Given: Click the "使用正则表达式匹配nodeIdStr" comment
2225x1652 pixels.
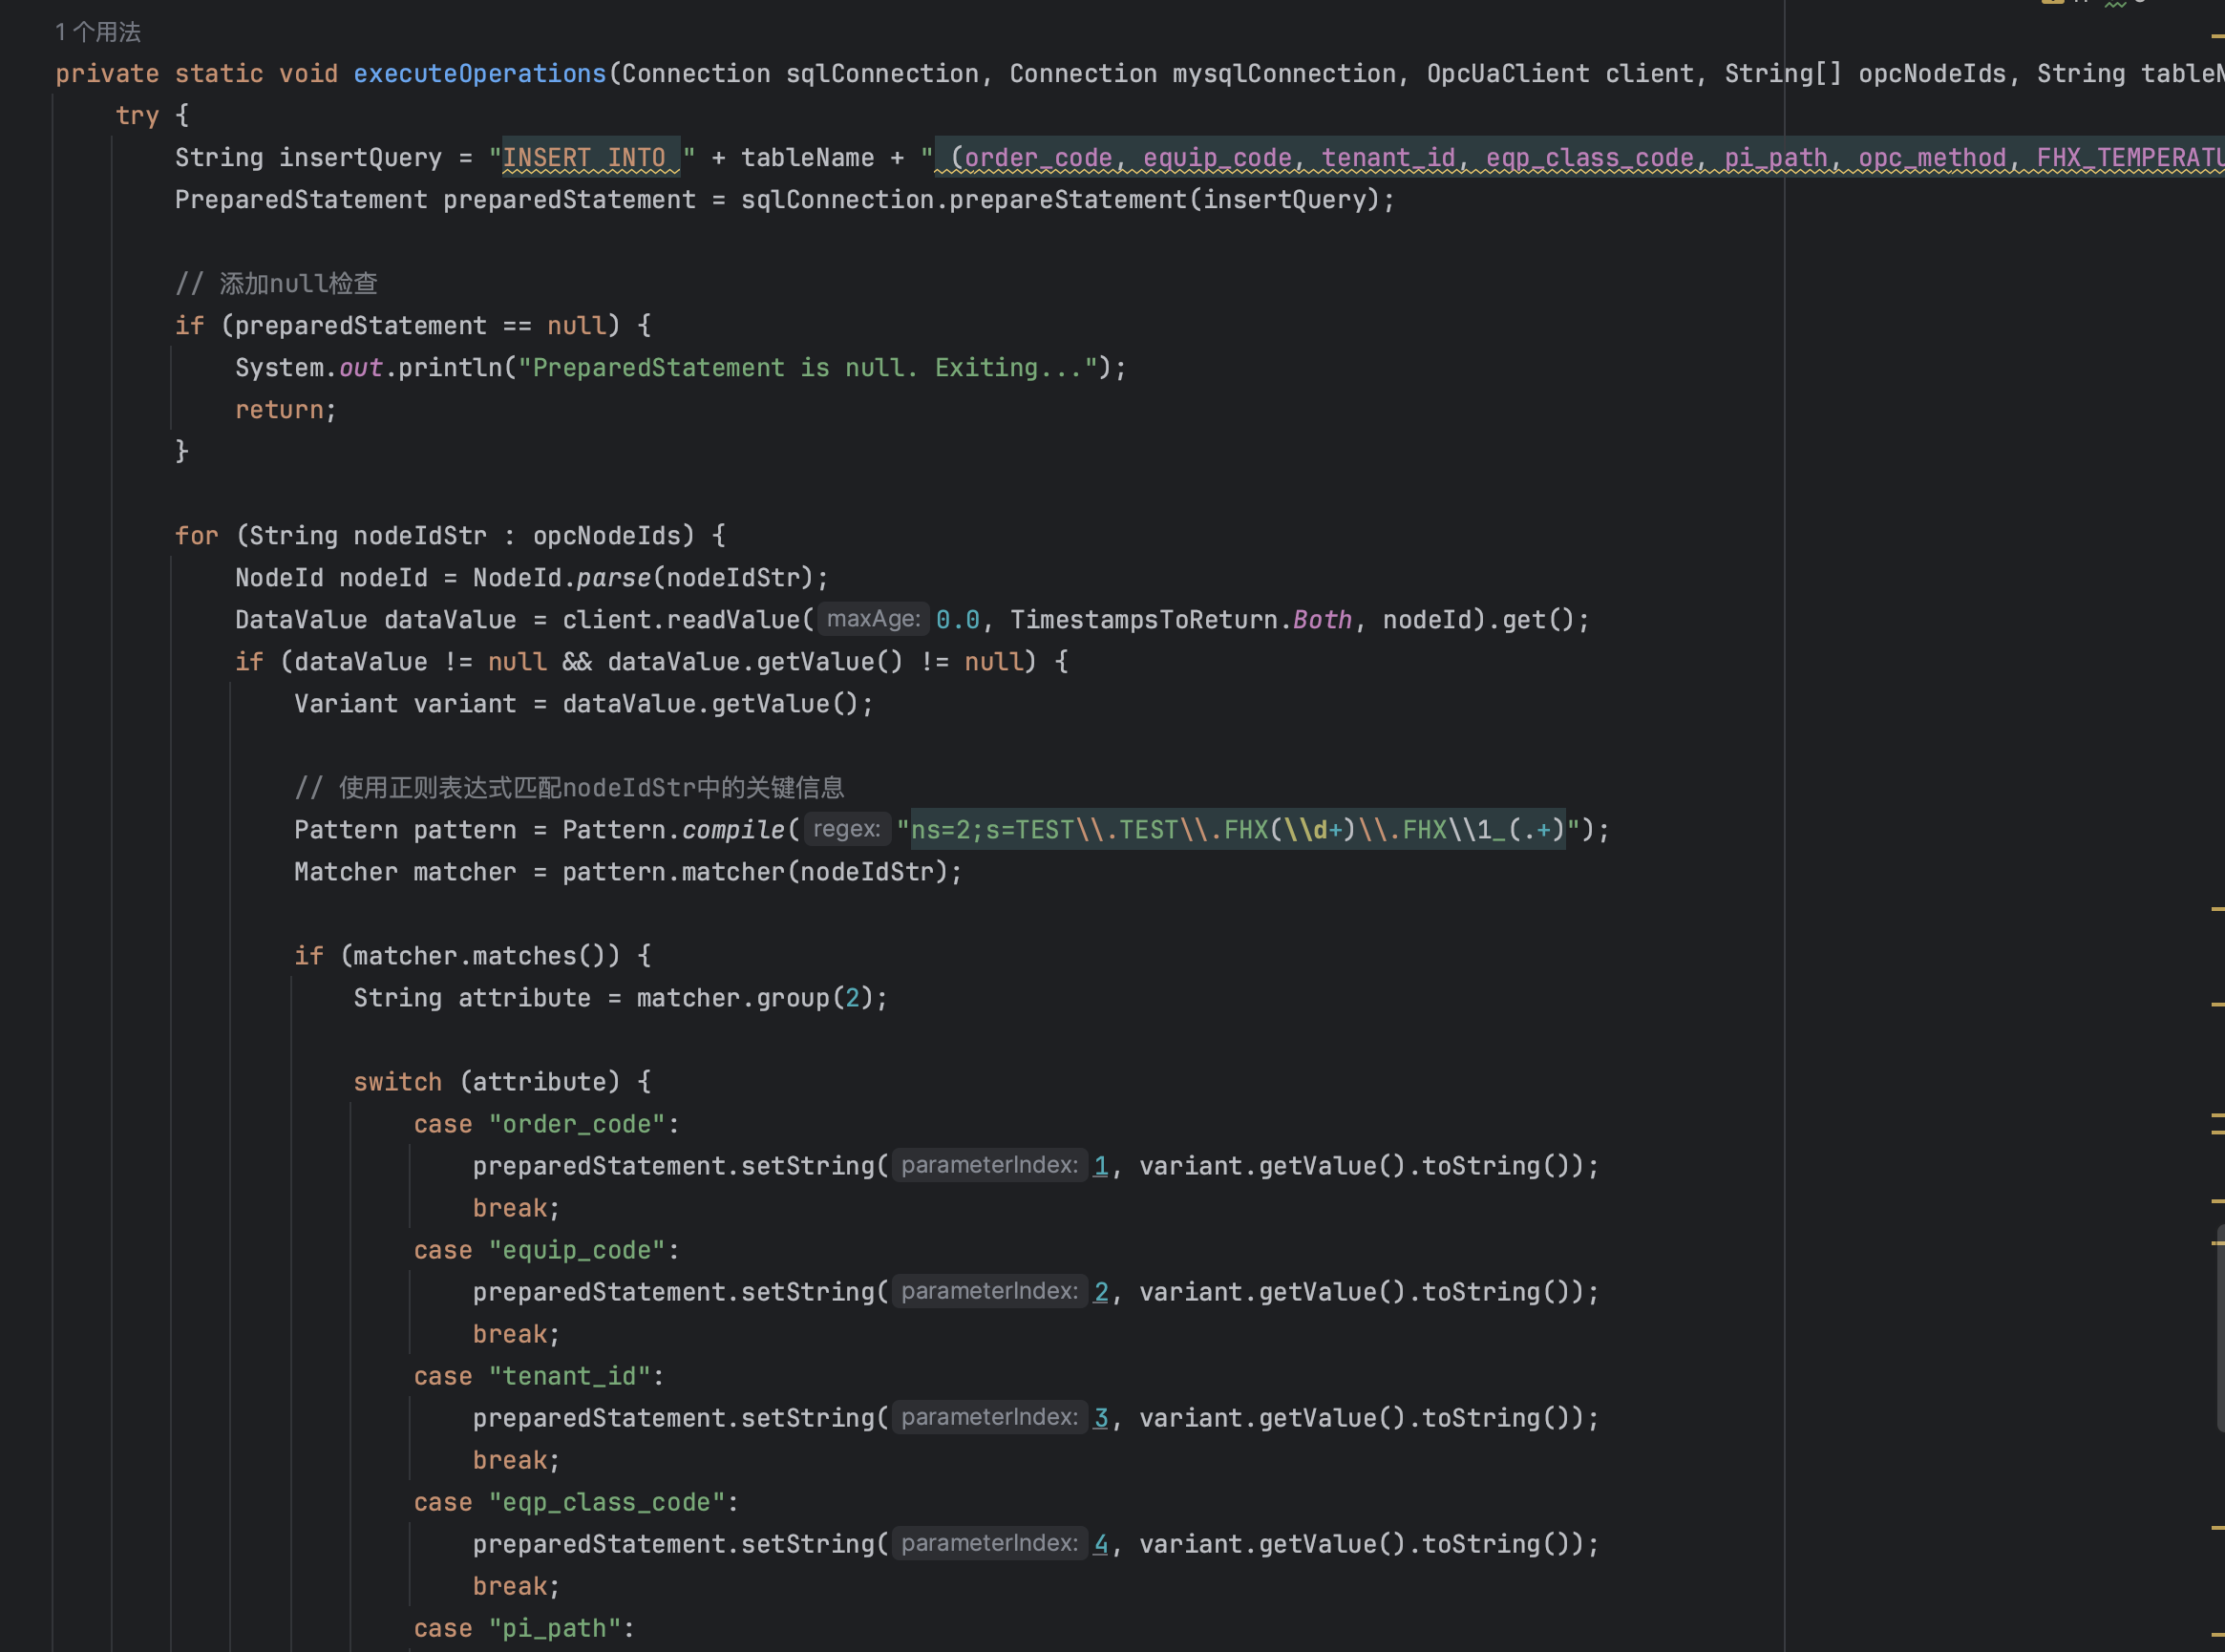Looking at the screenshot, I should pos(569,788).
